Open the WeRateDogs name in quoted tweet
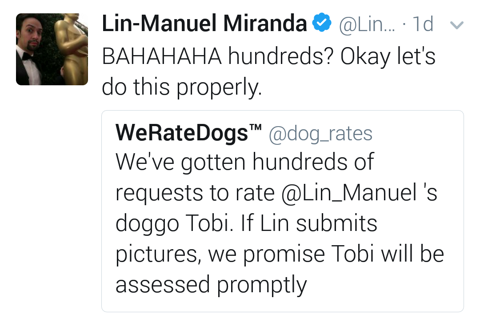480x322 pixels. [181, 133]
